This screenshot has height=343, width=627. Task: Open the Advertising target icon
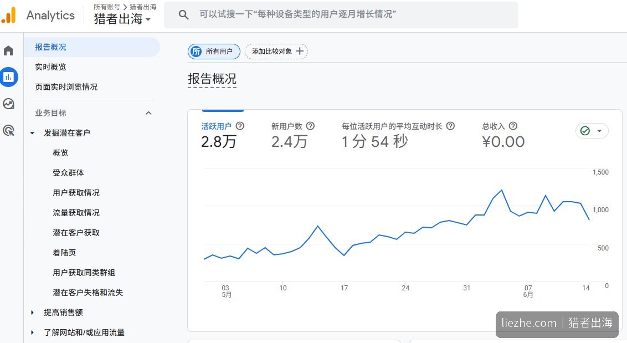coord(8,130)
